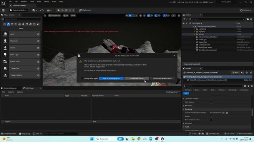
Task: Open the File menu
Action: (10, 2)
